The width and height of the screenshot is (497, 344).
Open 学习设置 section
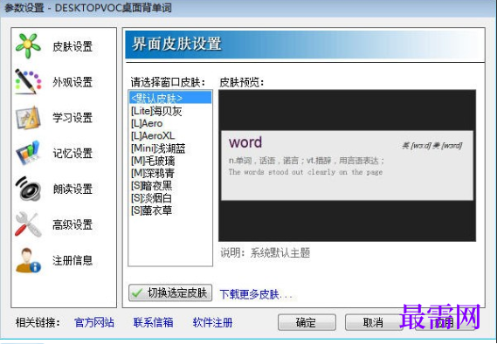(72, 118)
